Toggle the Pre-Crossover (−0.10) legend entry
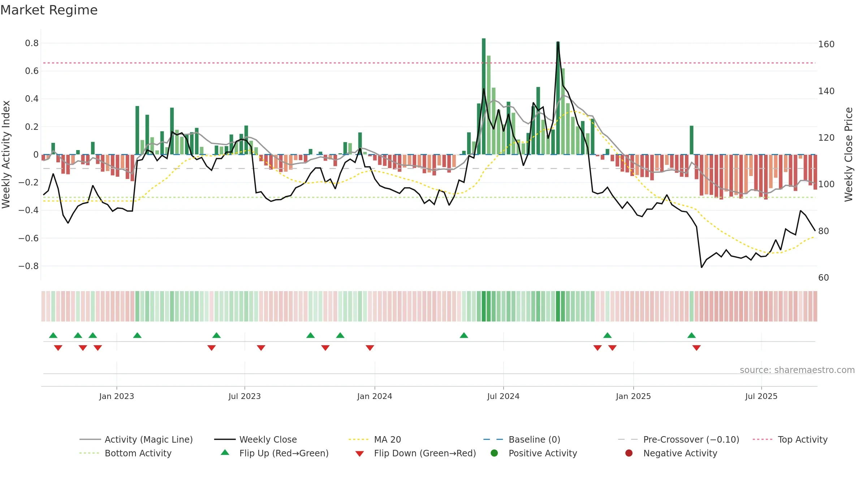 coord(678,439)
